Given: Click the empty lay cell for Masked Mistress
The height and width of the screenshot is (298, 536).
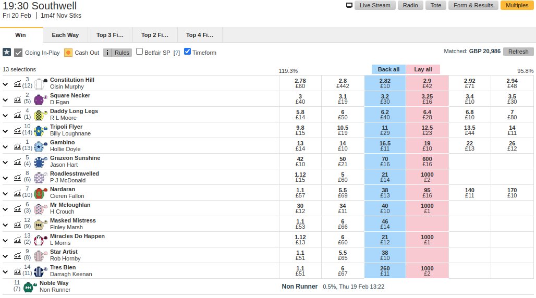Looking at the screenshot, I should [428, 224].
